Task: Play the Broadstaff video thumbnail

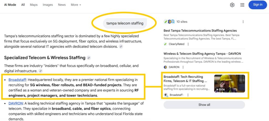Action: 229,83
